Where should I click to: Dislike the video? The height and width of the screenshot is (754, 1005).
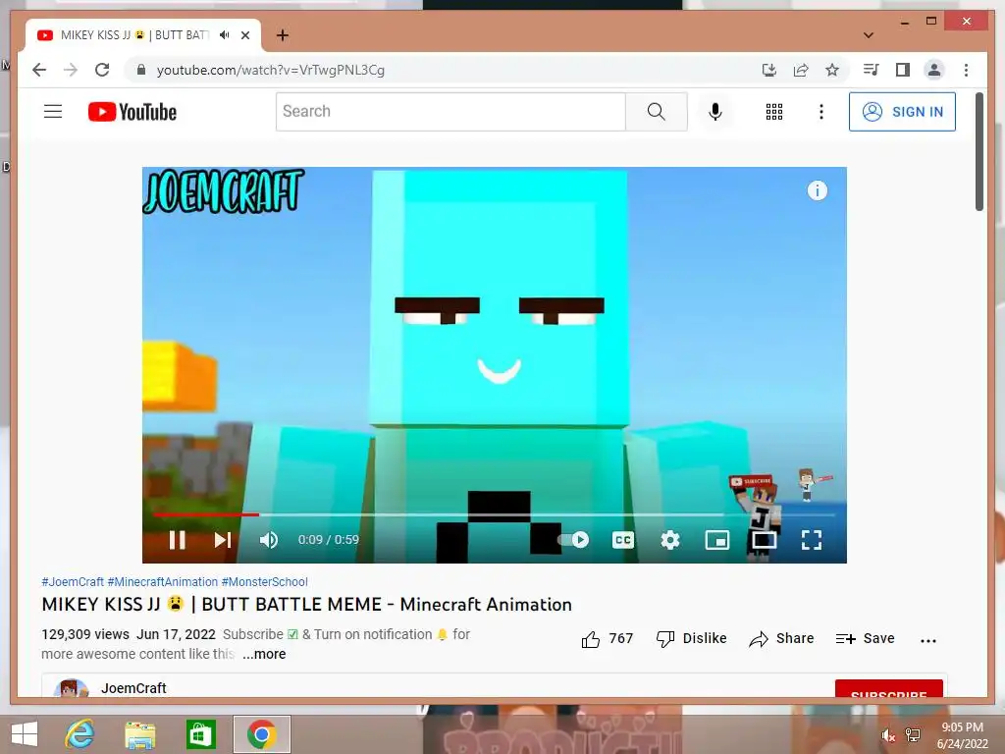[692, 638]
